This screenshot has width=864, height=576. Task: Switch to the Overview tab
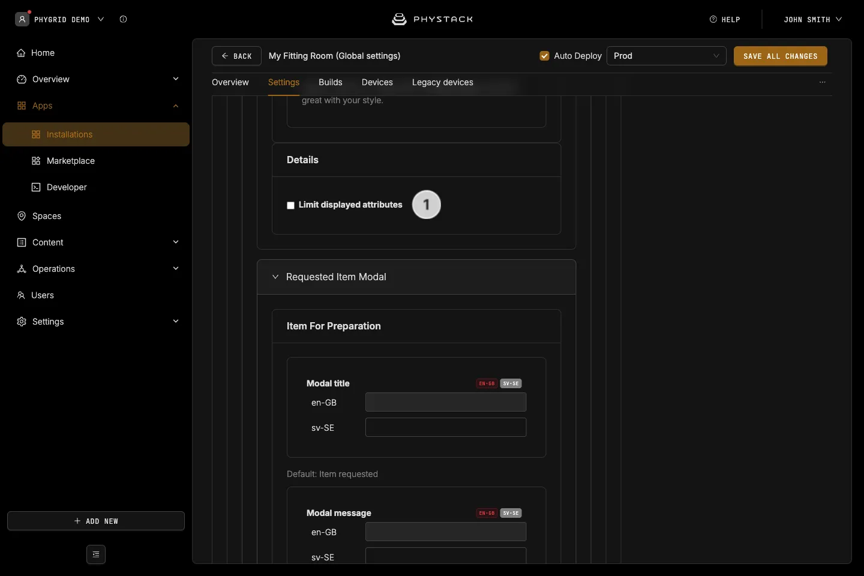point(230,82)
